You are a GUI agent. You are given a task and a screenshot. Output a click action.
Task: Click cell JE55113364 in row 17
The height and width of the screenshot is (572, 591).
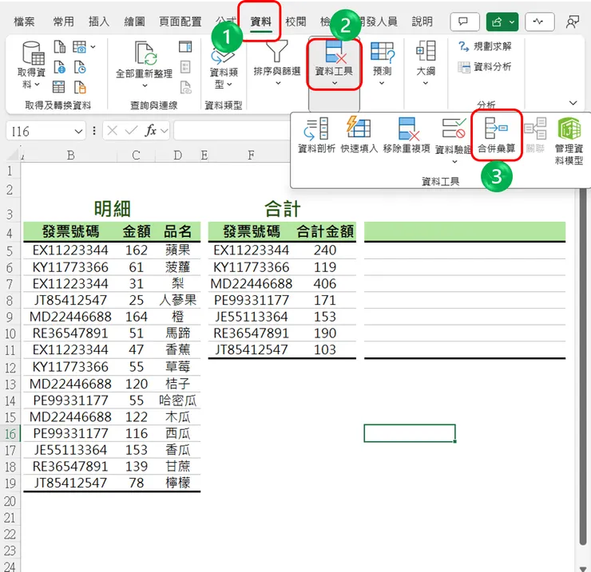coord(70,450)
